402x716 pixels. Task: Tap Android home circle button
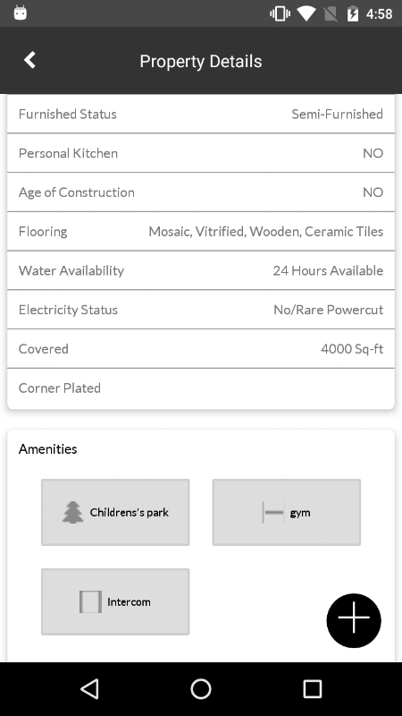201,688
